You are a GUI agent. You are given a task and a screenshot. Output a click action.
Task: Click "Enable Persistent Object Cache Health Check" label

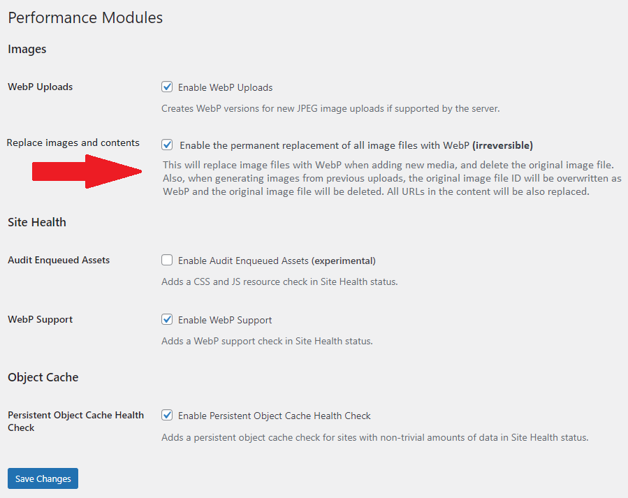(274, 415)
